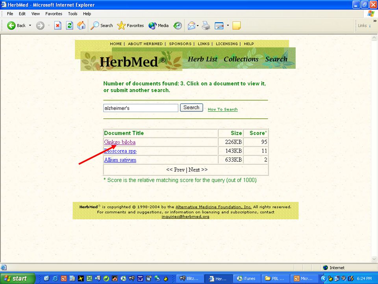Click the black-and-yellow star Quick Launch icon

[81, 278]
